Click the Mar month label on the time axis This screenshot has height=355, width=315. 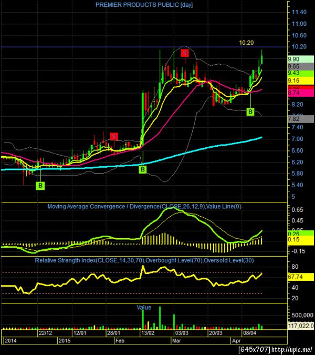176,341
